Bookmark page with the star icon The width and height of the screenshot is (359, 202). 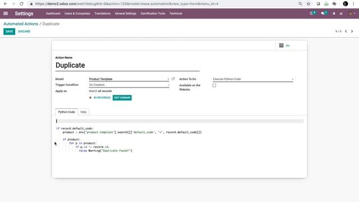[x=309, y=4]
